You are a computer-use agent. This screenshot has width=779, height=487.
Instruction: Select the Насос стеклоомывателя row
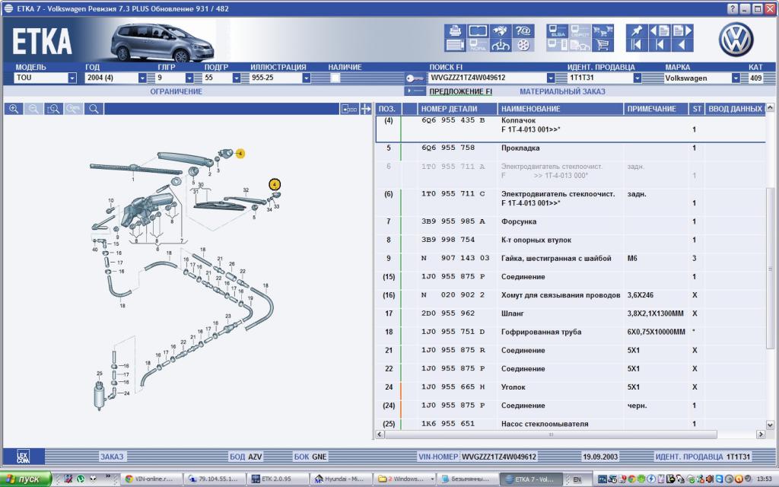tap(571, 424)
